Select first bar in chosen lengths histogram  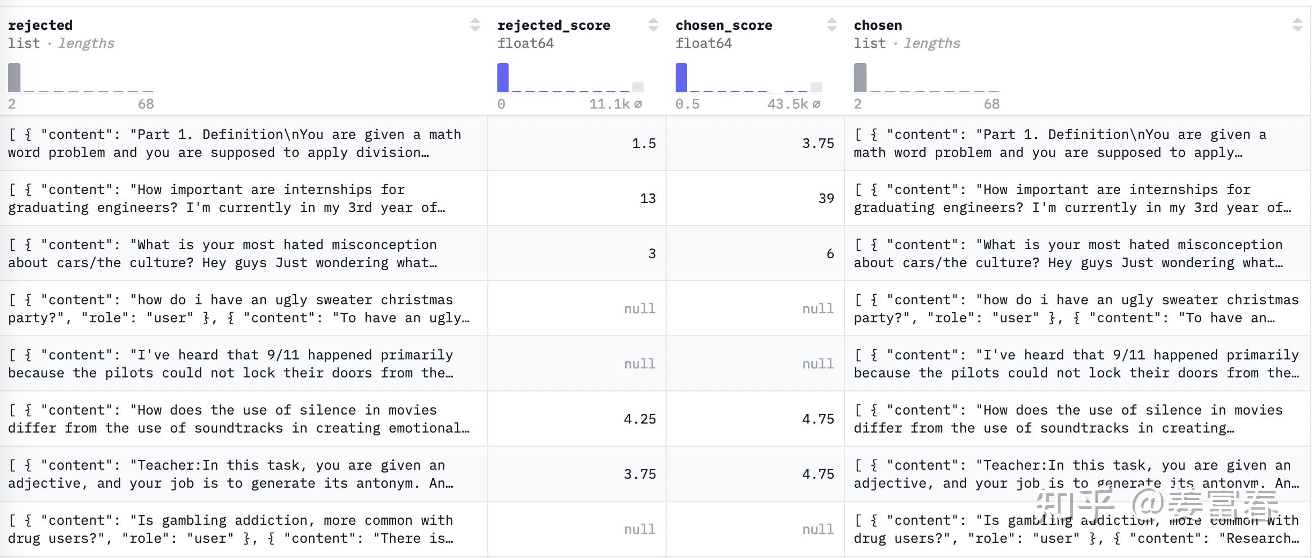tap(860, 78)
